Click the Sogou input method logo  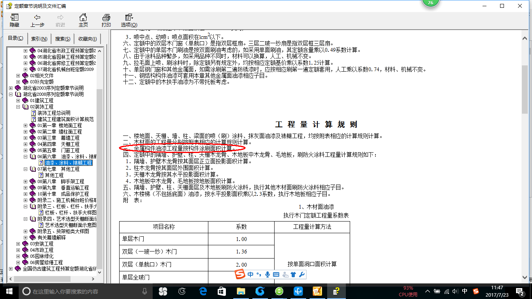point(240,274)
